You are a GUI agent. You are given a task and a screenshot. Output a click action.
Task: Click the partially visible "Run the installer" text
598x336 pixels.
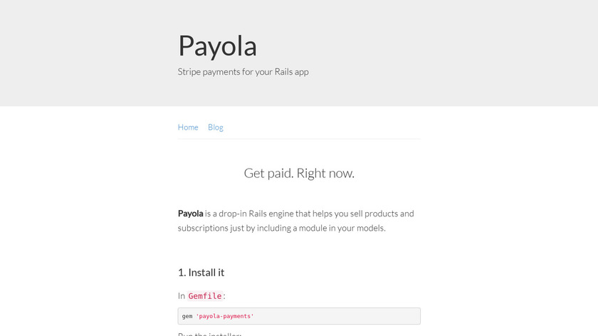[209, 334]
